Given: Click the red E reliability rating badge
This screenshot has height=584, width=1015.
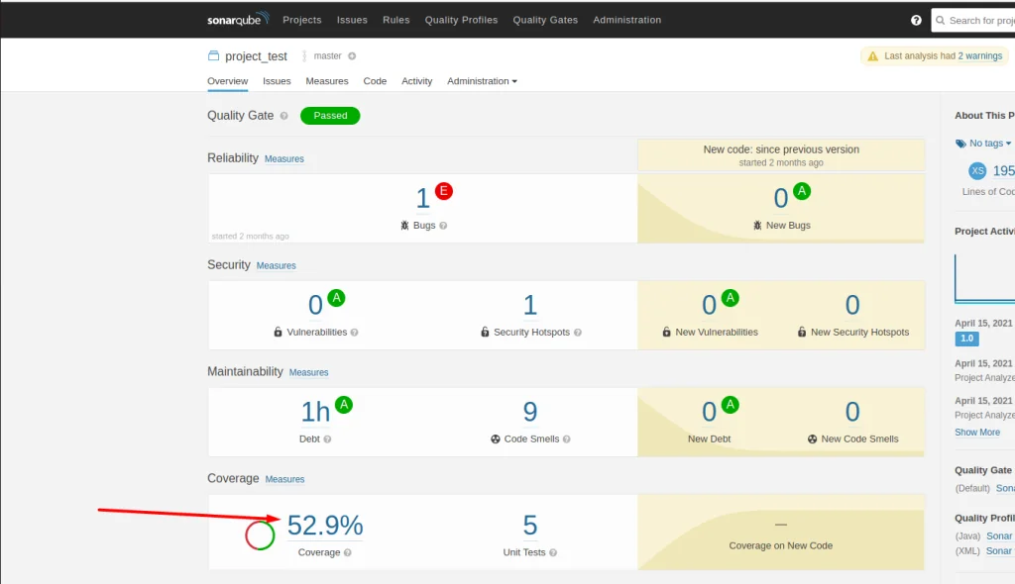Looking at the screenshot, I should tap(443, 191).
